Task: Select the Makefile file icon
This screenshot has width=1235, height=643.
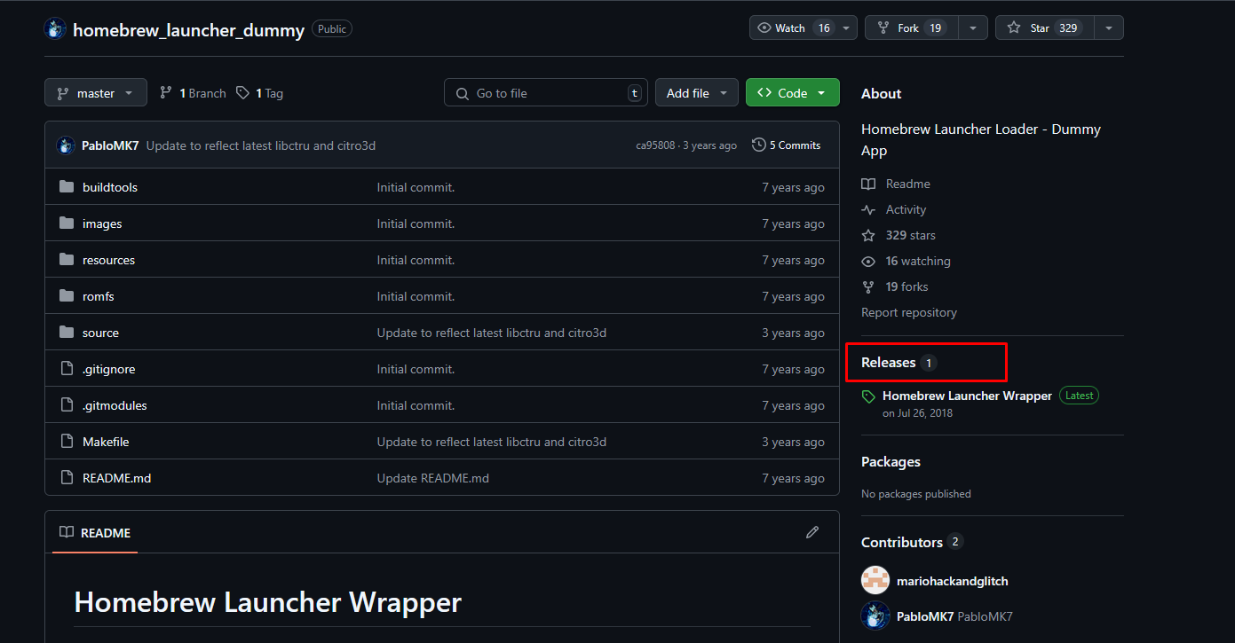Action: click(67, 442)
